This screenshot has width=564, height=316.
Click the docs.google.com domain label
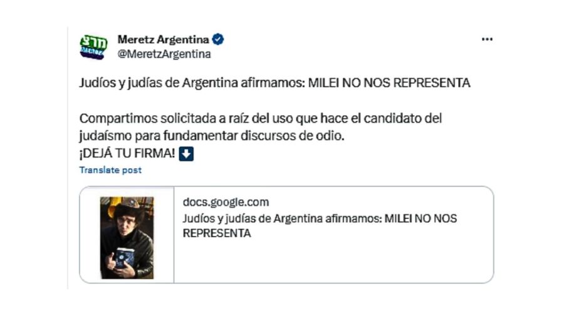pyautogui.click(x=226, y=202)
